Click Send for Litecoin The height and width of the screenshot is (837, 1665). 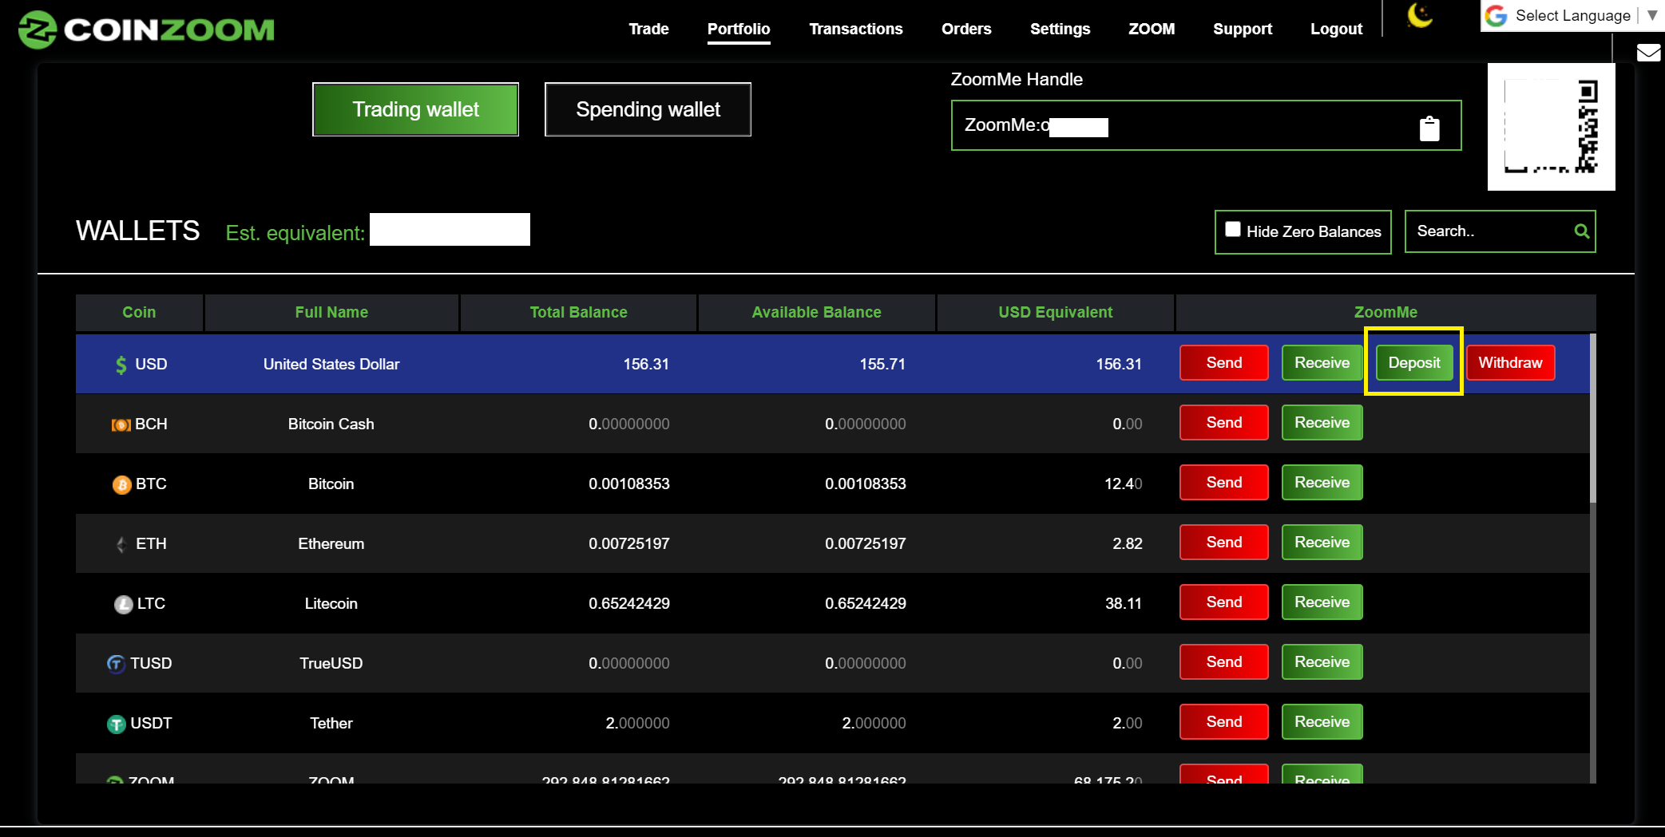click(x=1224, y=602)
